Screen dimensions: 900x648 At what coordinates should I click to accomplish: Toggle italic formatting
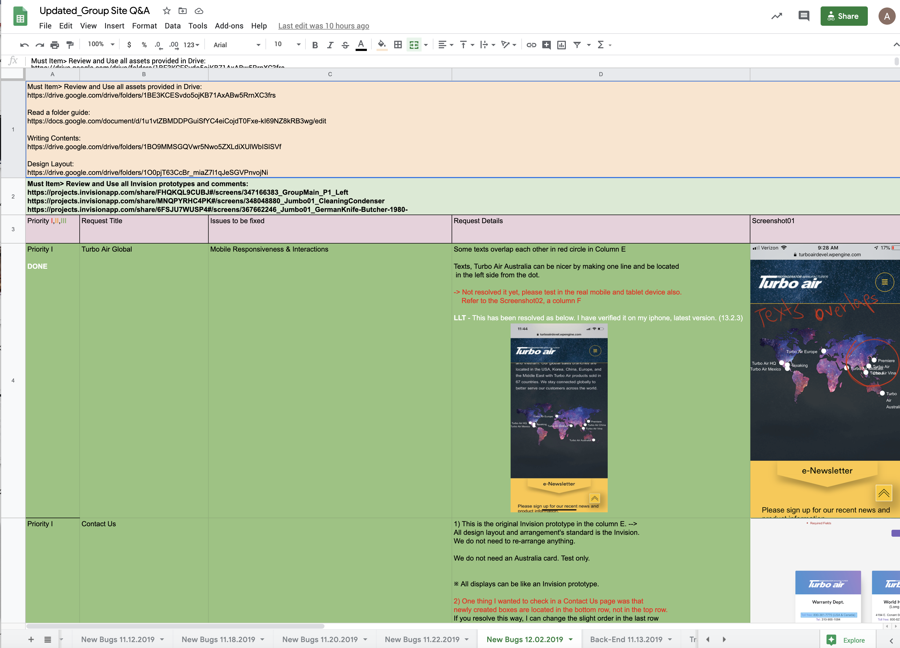(330, 45)
